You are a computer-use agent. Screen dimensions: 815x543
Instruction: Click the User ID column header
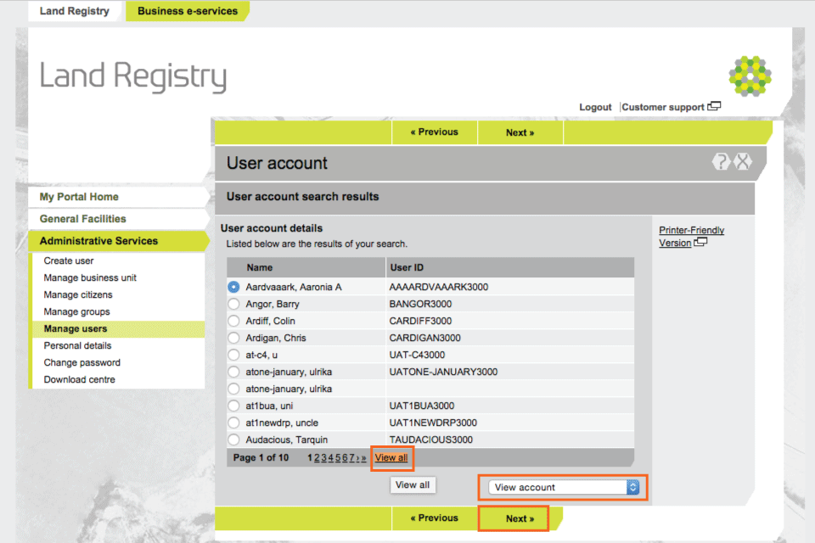[x=407, y=267]
